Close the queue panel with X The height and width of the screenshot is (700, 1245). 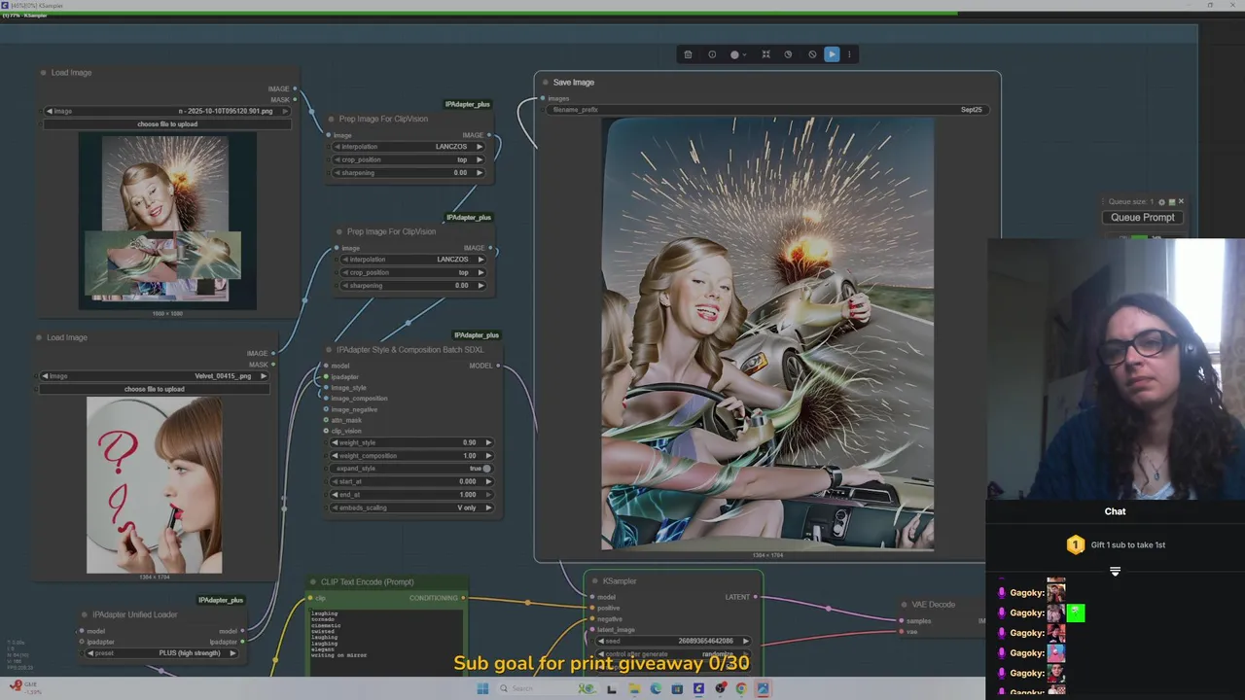pyautogui.click(x=1181, y=201)
